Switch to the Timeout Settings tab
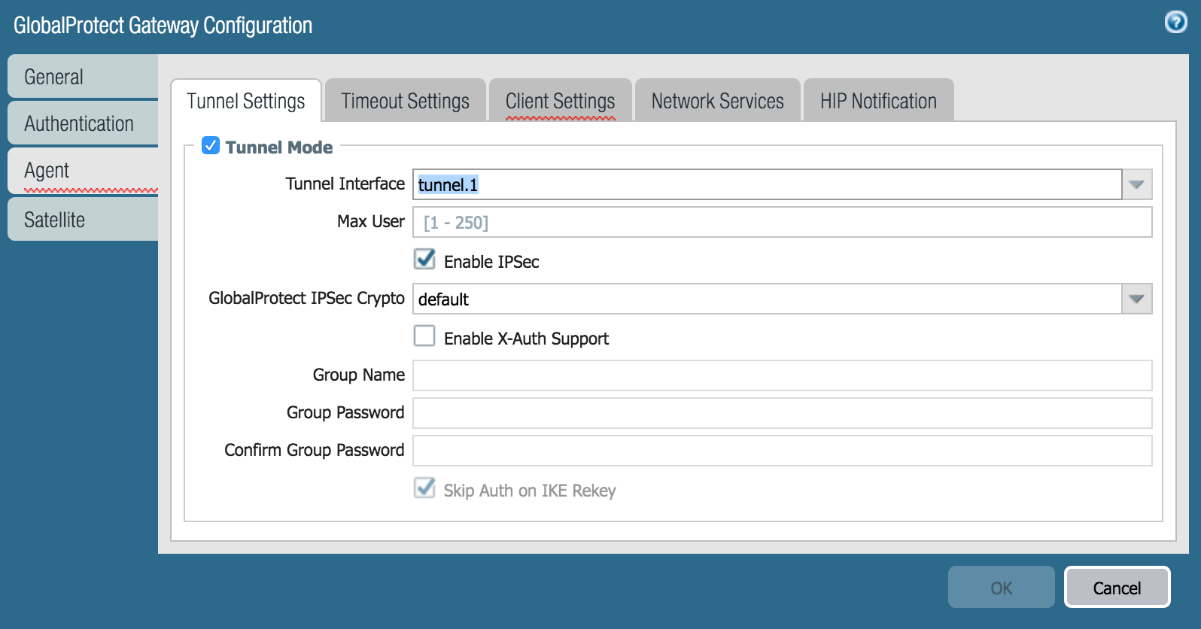Viewport: 1201px width, 629px height. pos(405,101)
